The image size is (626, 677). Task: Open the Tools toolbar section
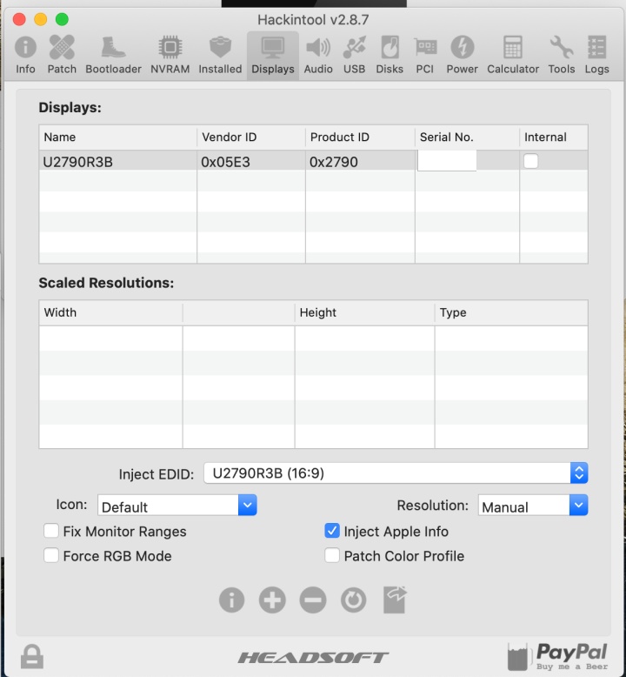[x=562, y=55]
